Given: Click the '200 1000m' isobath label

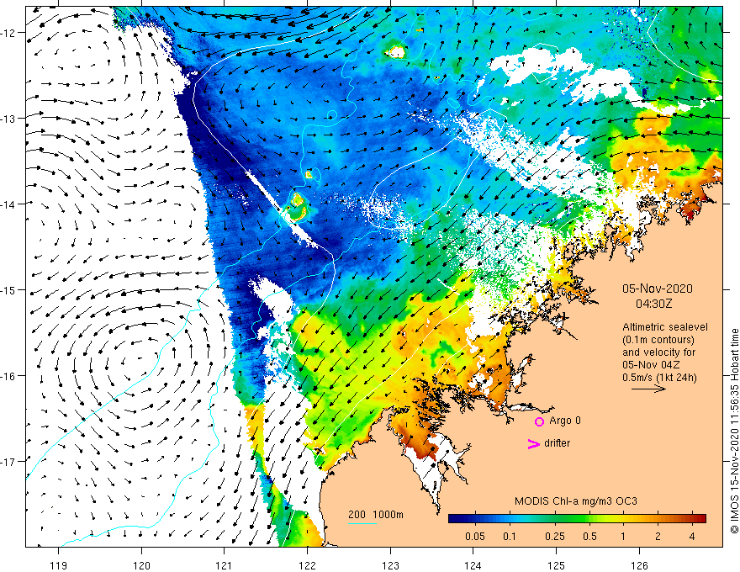Looking at the screenshot, I should (376, 515).
